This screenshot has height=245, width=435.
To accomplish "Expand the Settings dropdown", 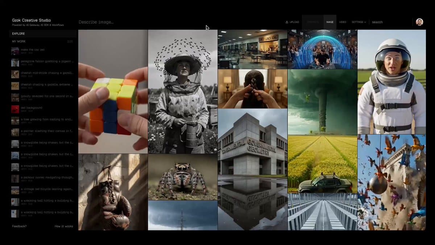I will coord(359,22).
